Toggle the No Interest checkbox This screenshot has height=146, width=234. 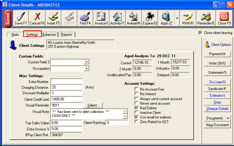click(136, 94)
